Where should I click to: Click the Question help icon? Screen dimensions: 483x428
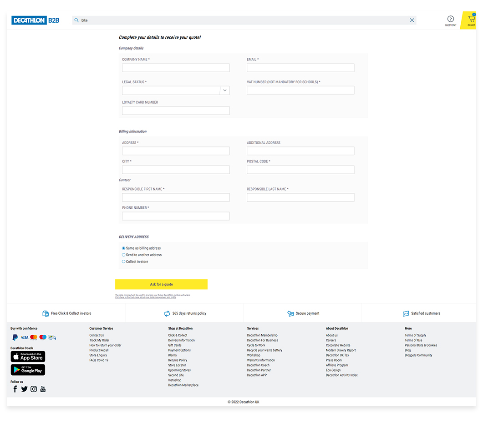[x=450, y=19]
